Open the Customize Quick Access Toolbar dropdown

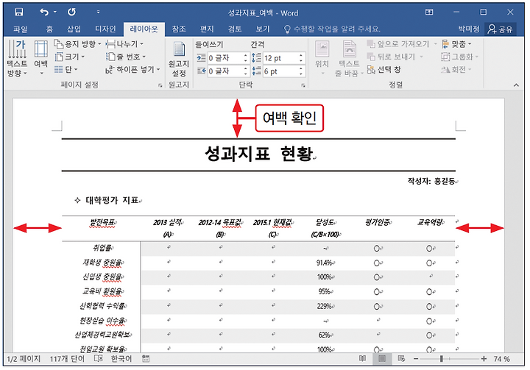pos(98,13)
